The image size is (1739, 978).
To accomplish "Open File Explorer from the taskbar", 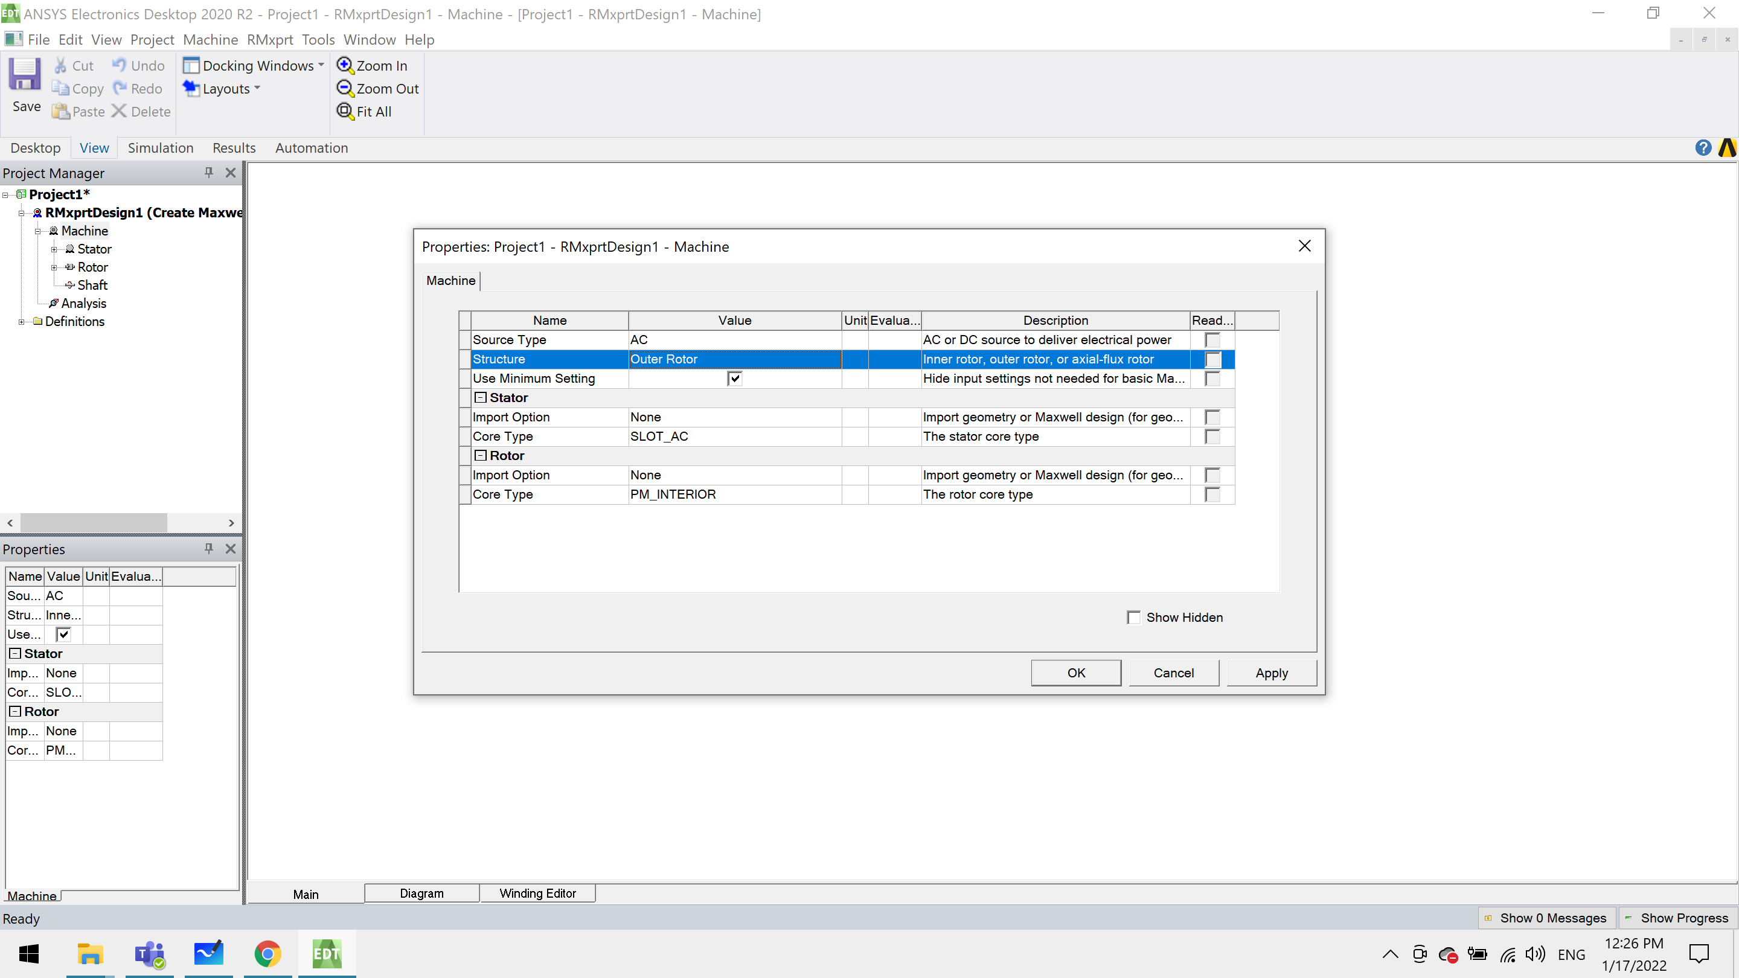I will point(90,954).
